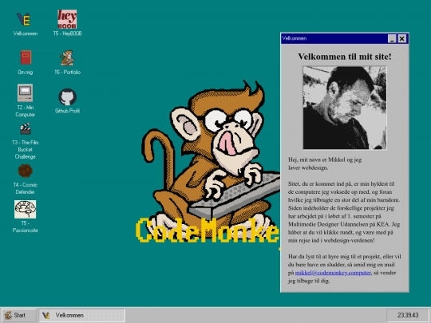Minimize the Velkommen window
This screenshot has height=323, width=431.
click(x=392, y=39)
